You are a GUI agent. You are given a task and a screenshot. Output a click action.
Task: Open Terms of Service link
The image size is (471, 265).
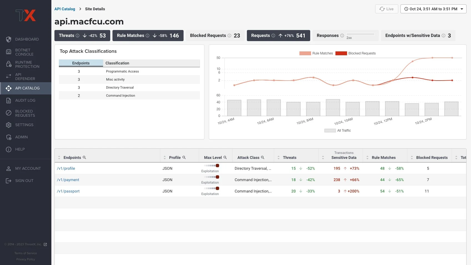pos(26,253)
